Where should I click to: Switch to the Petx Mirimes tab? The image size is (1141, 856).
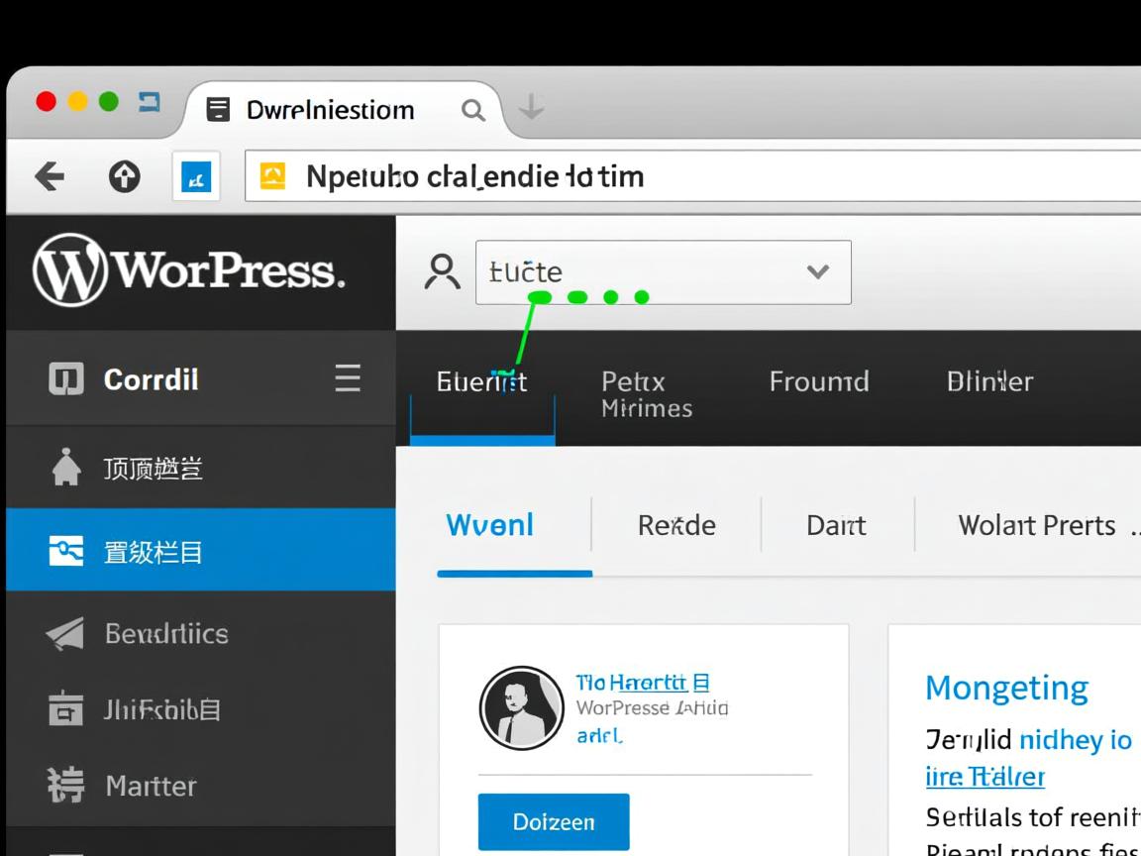click(x=645, y=393)
